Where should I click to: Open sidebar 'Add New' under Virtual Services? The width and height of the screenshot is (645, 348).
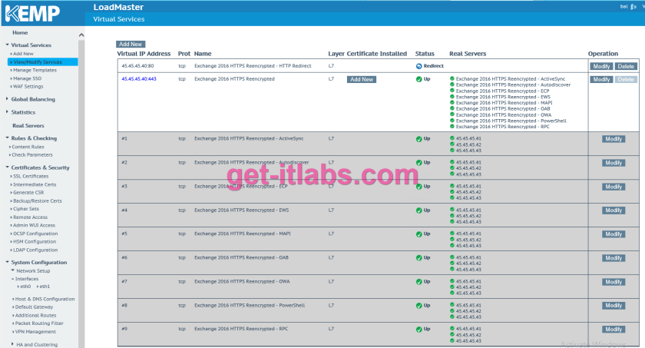tap(23, 54)
